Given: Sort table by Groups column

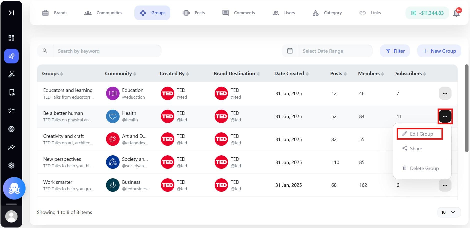Looking at the screenshot, I should [62, 74].
